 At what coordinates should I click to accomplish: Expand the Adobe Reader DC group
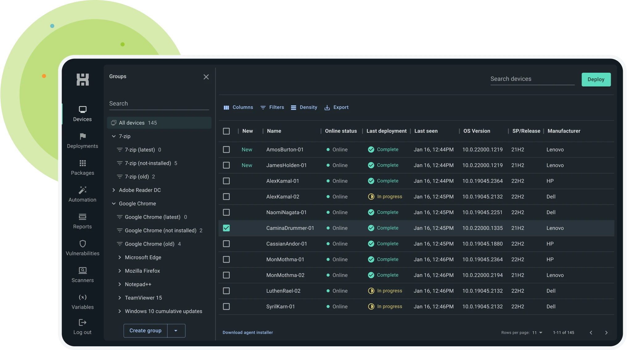pos(114,190)
